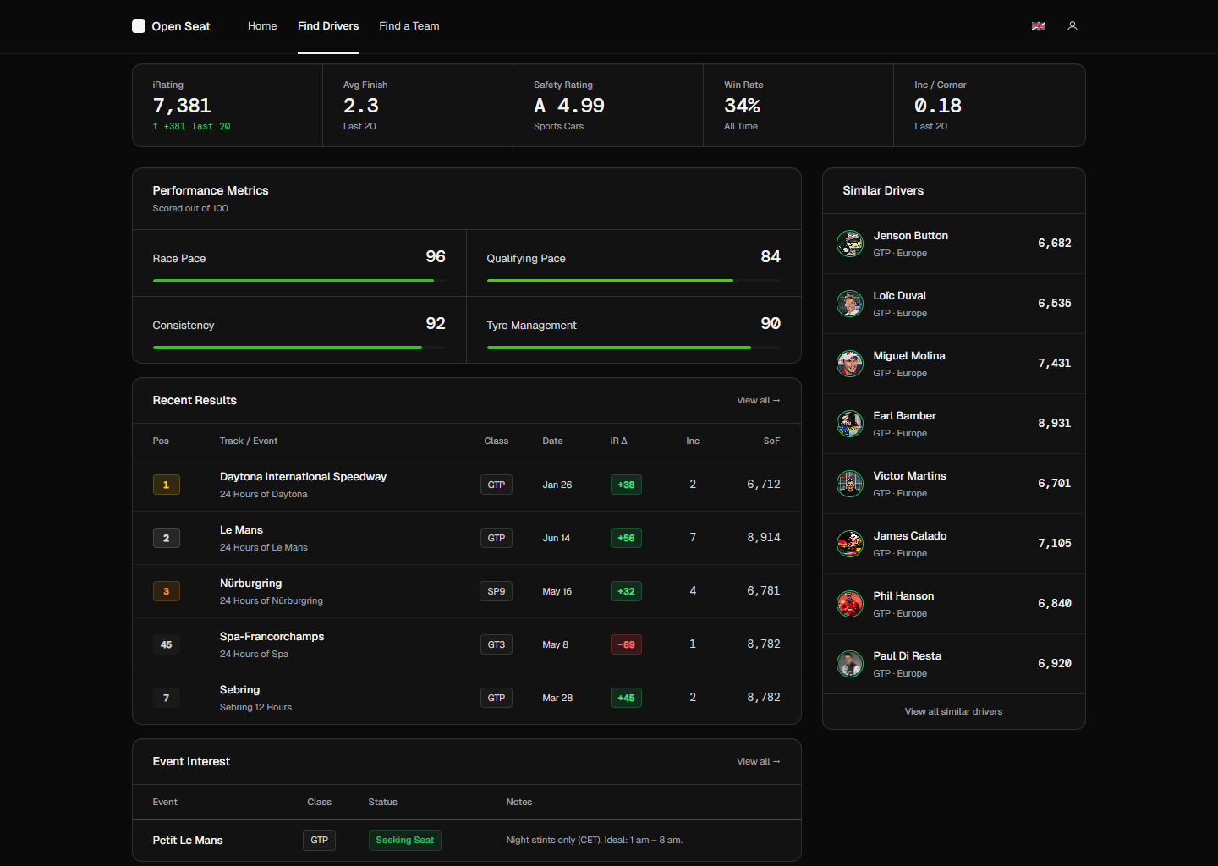Select the SP9 class tag for Nürburgring
Screen dimensions: 1218x866
tap(496, 591)
